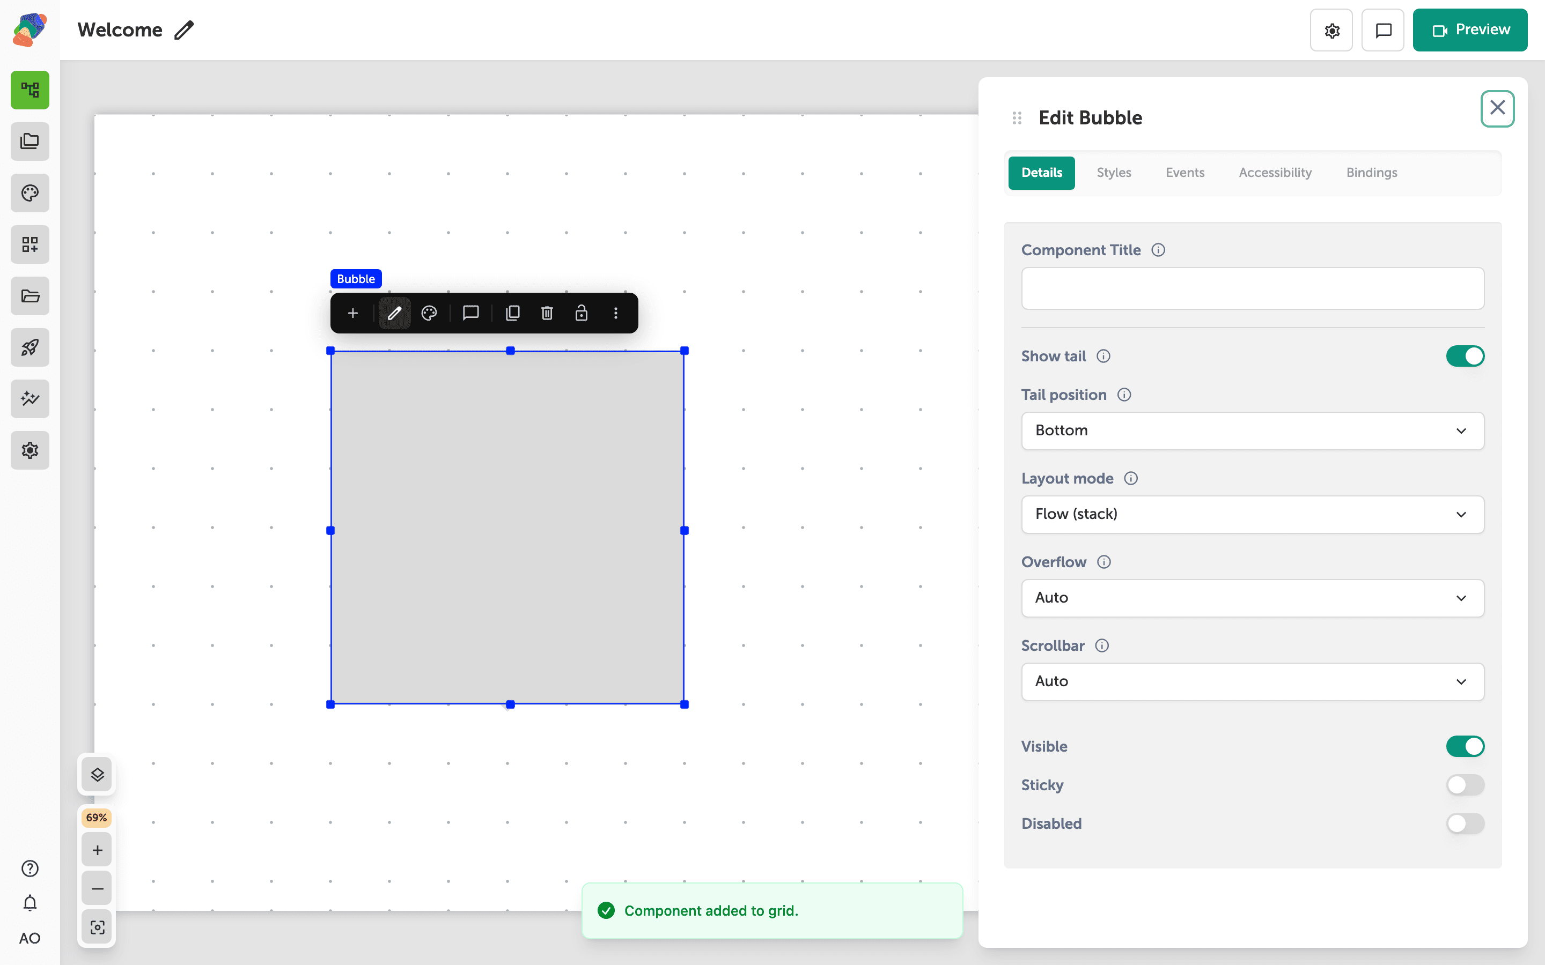Zoom in with the plus canvas button

pyautogui.click(x=97, y=850)
